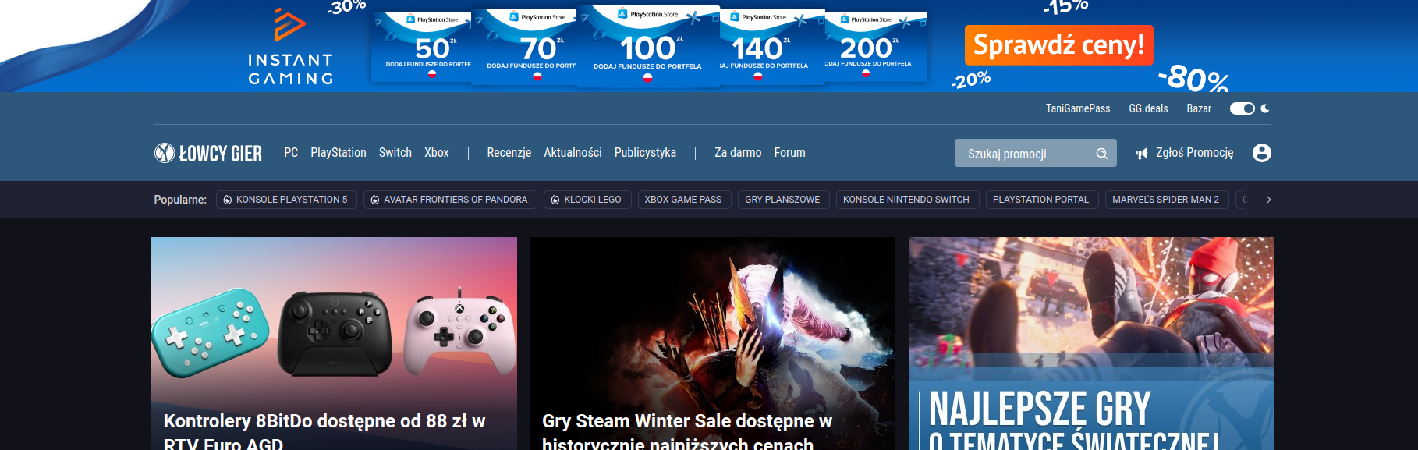Image resolution: width=1418 pixels, height=450 pixels.
Task: Focus the Szukaj promocji search field
Action: point(1023,154)
